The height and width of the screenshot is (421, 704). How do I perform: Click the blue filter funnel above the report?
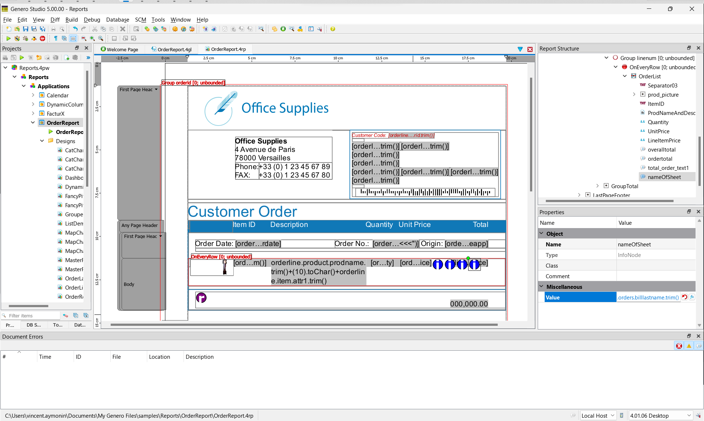520,49
